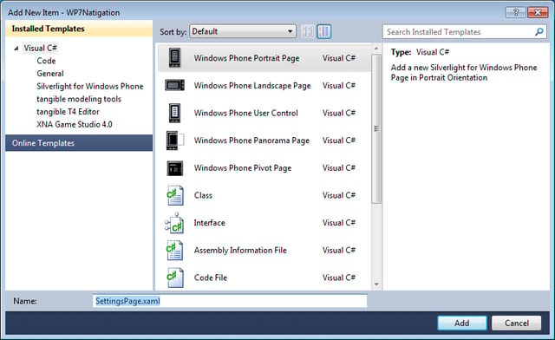Choose the Windows Phone Pivot Page icon

[x=175, y=168]
